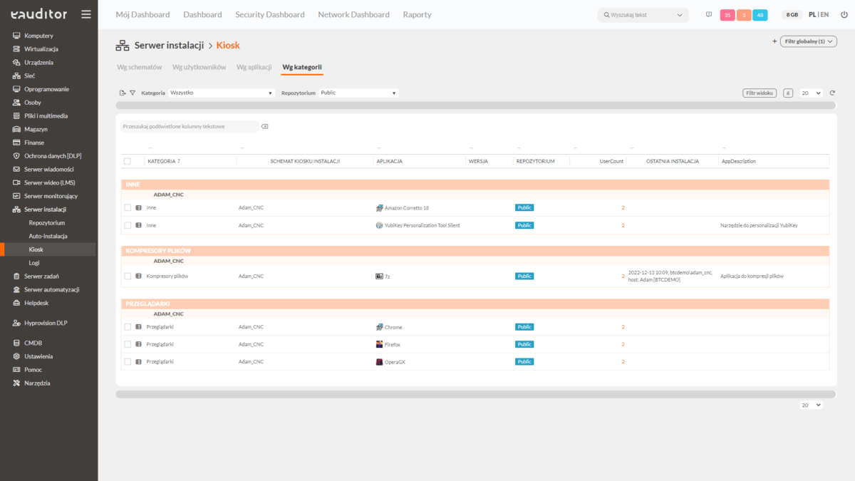Click the plus icon beside Filtr globalny

point(774,41)
